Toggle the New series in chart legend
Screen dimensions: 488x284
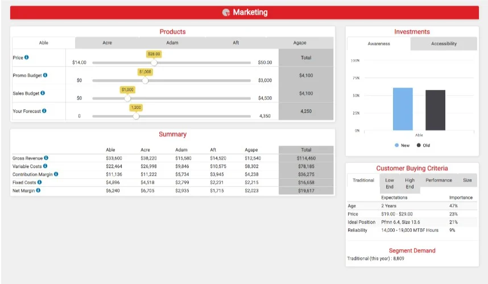point(402,145)
